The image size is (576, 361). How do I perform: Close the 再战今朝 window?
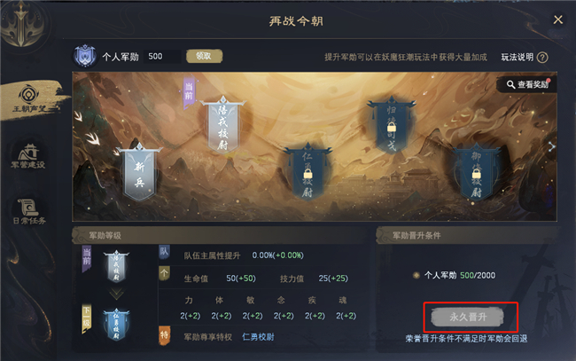(x=558, y=20)
